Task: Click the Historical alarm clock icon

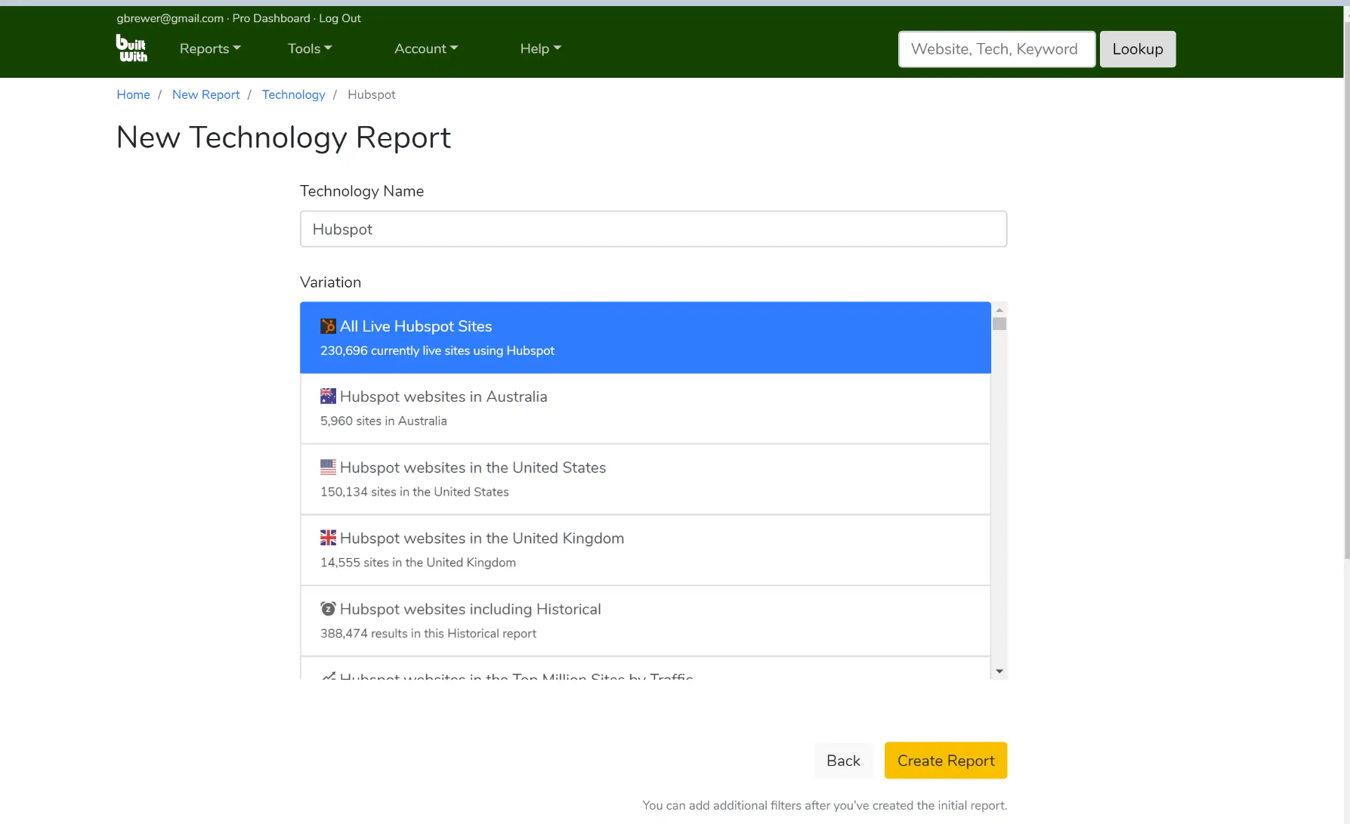Action: point(328,609)
